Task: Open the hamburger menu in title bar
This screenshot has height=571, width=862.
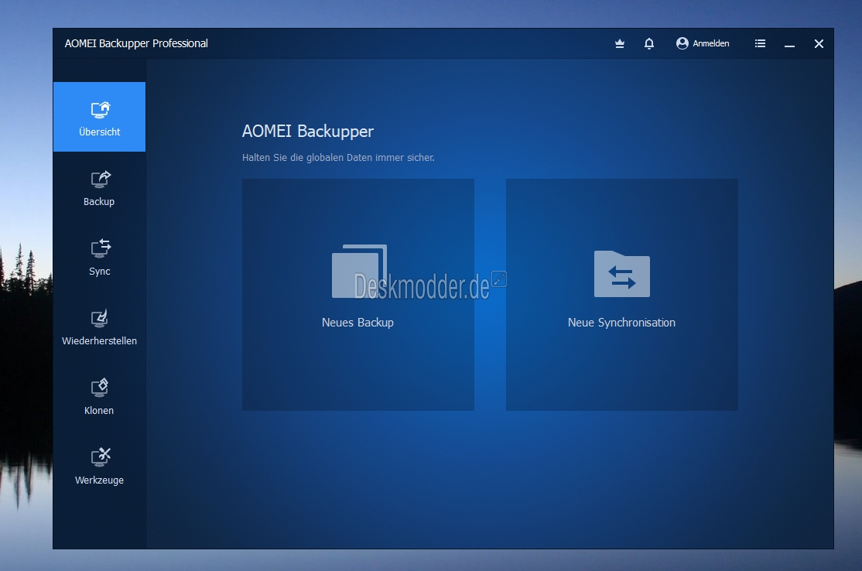Action: pos(761,43)
